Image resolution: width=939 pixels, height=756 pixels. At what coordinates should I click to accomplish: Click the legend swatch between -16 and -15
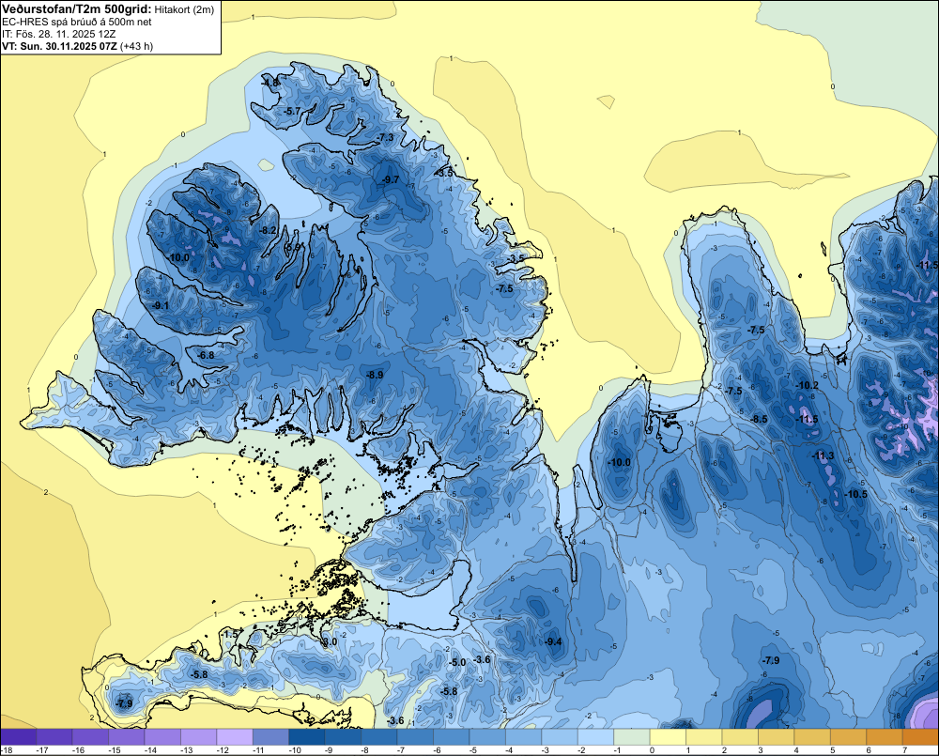click(x=90, y=737)
